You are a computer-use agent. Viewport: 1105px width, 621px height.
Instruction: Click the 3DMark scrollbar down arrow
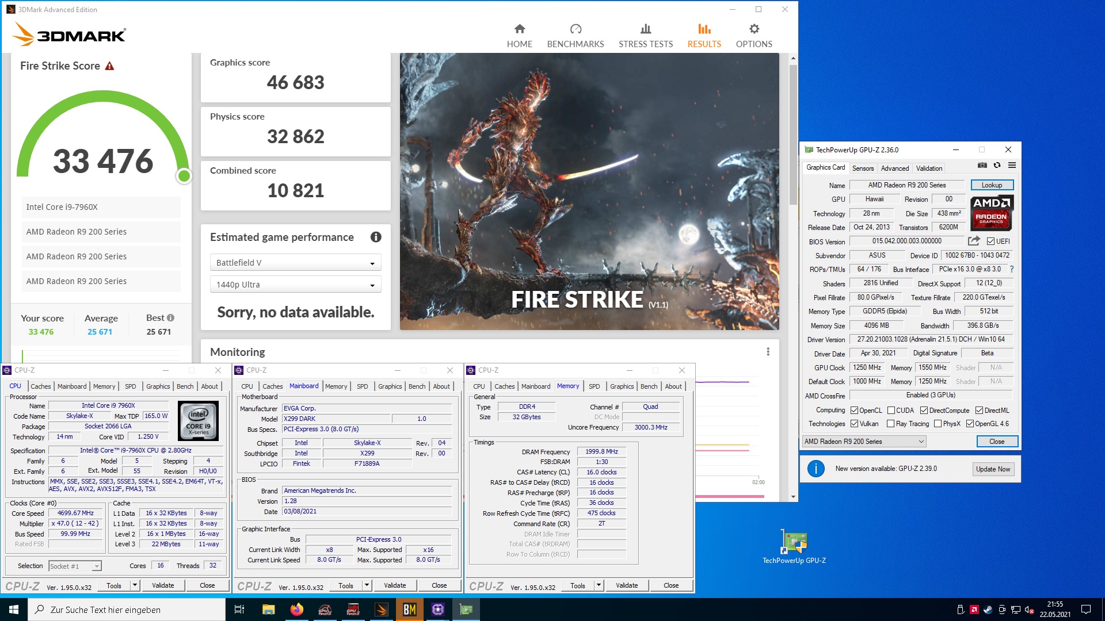(x=793, y=497)
